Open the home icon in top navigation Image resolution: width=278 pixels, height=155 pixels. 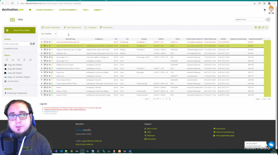tap(30, 10)
